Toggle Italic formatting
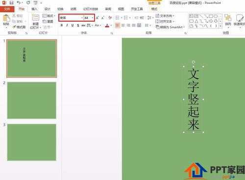This screenshot has width=245, height=180. pyautogui.click(x=67, y=25)
